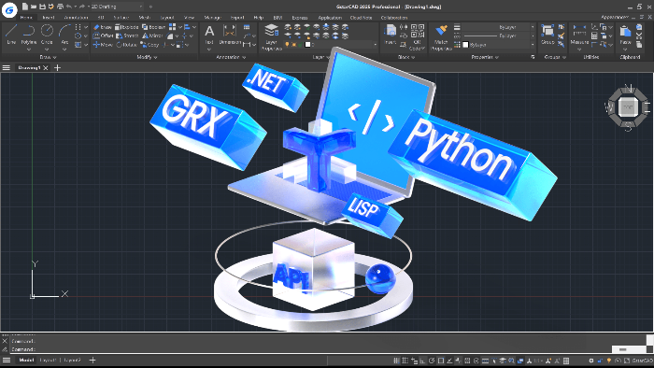
Task: Click the Undo arrow in quick access toolbar
Action: [69, 7]
